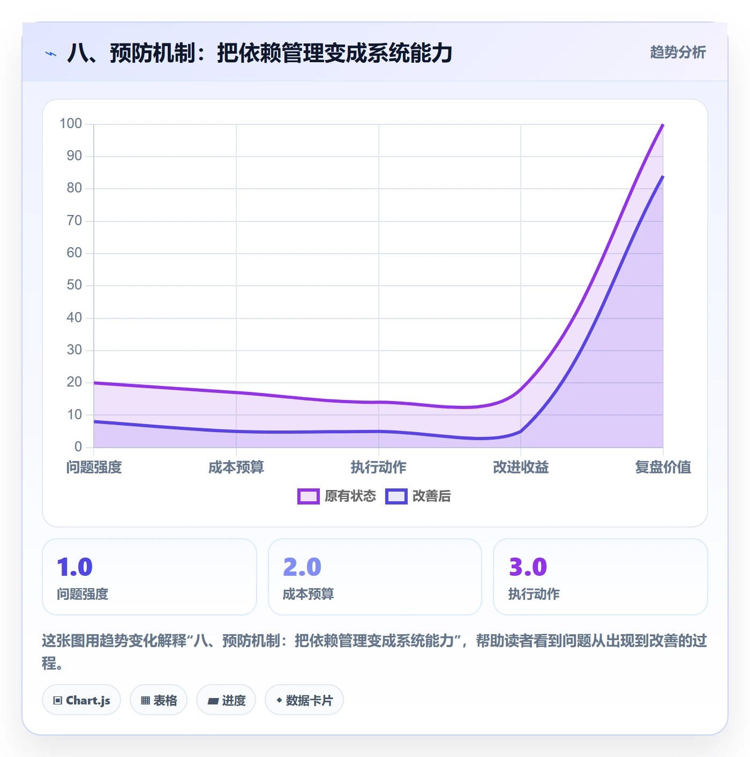750x757 pixels.
Task: Select the 表格 tag chip
Action: tap(159, 700)
